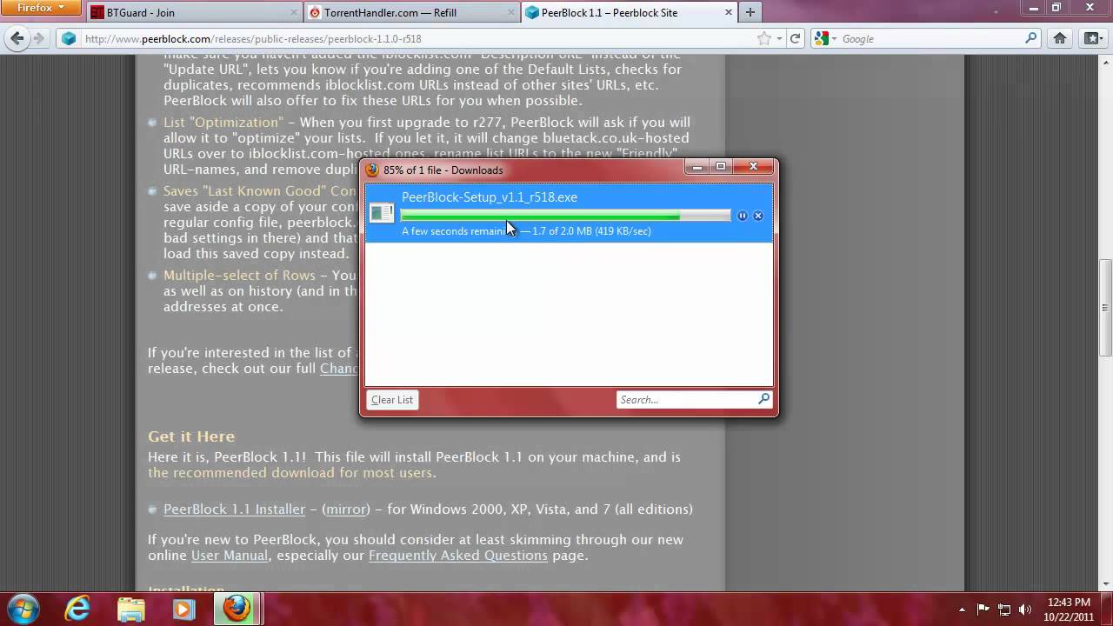Switch to the TorrentHandler.com — Refill tab
This screenshot has width=1113, height=626.
point(411,13)
